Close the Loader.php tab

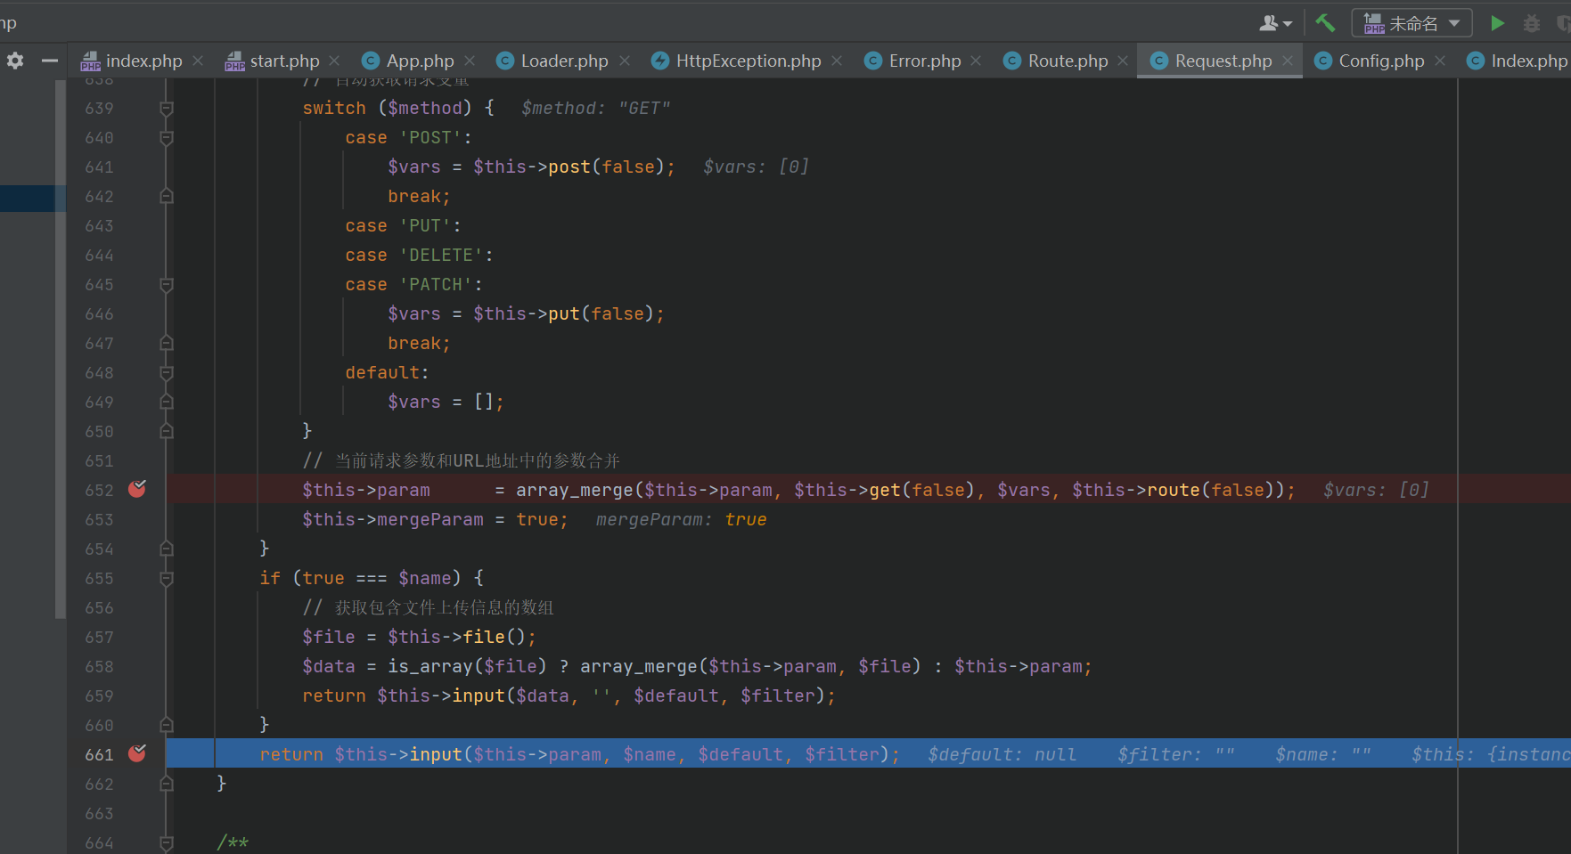624,61
